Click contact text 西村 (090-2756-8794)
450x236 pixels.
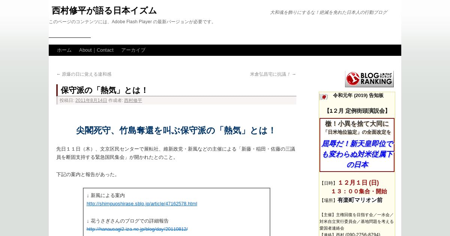coord(358,235)
